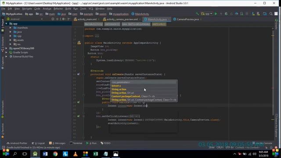Toggle the Captures side tool window
281x158 pixels.
tap(3, 63)
